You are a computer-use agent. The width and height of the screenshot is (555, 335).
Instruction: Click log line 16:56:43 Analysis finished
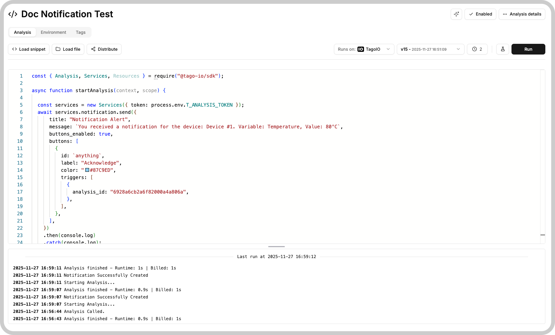[x=97, y=319]
